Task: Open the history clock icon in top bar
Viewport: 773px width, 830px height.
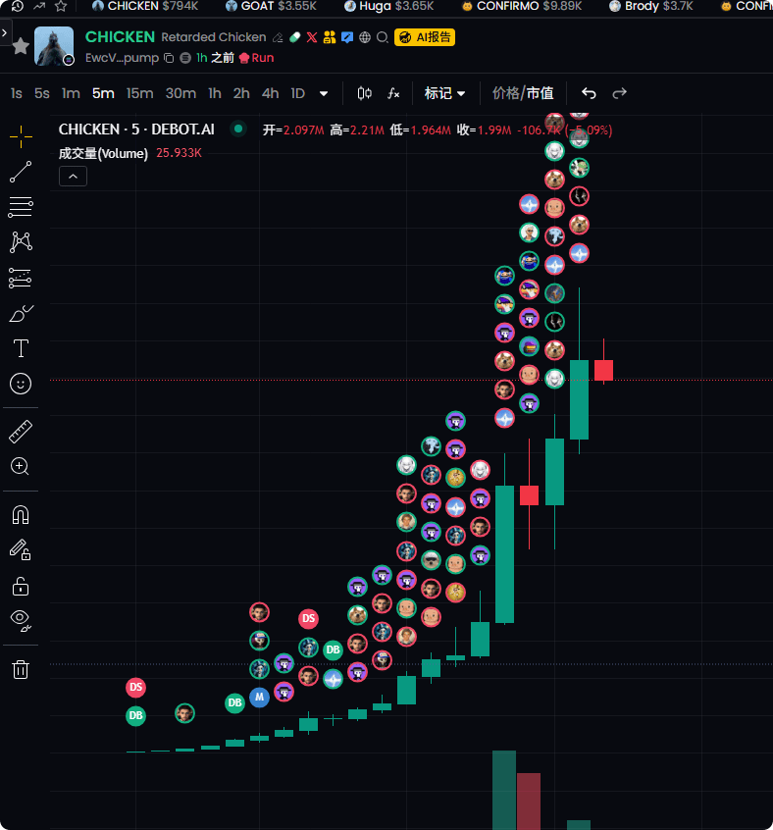Action: pos(17,6)
